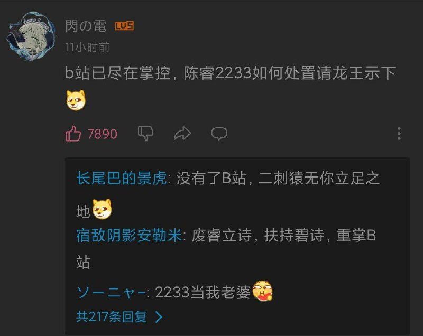Dislike the comment with the thumbs-down icon

tap(146, 133)
